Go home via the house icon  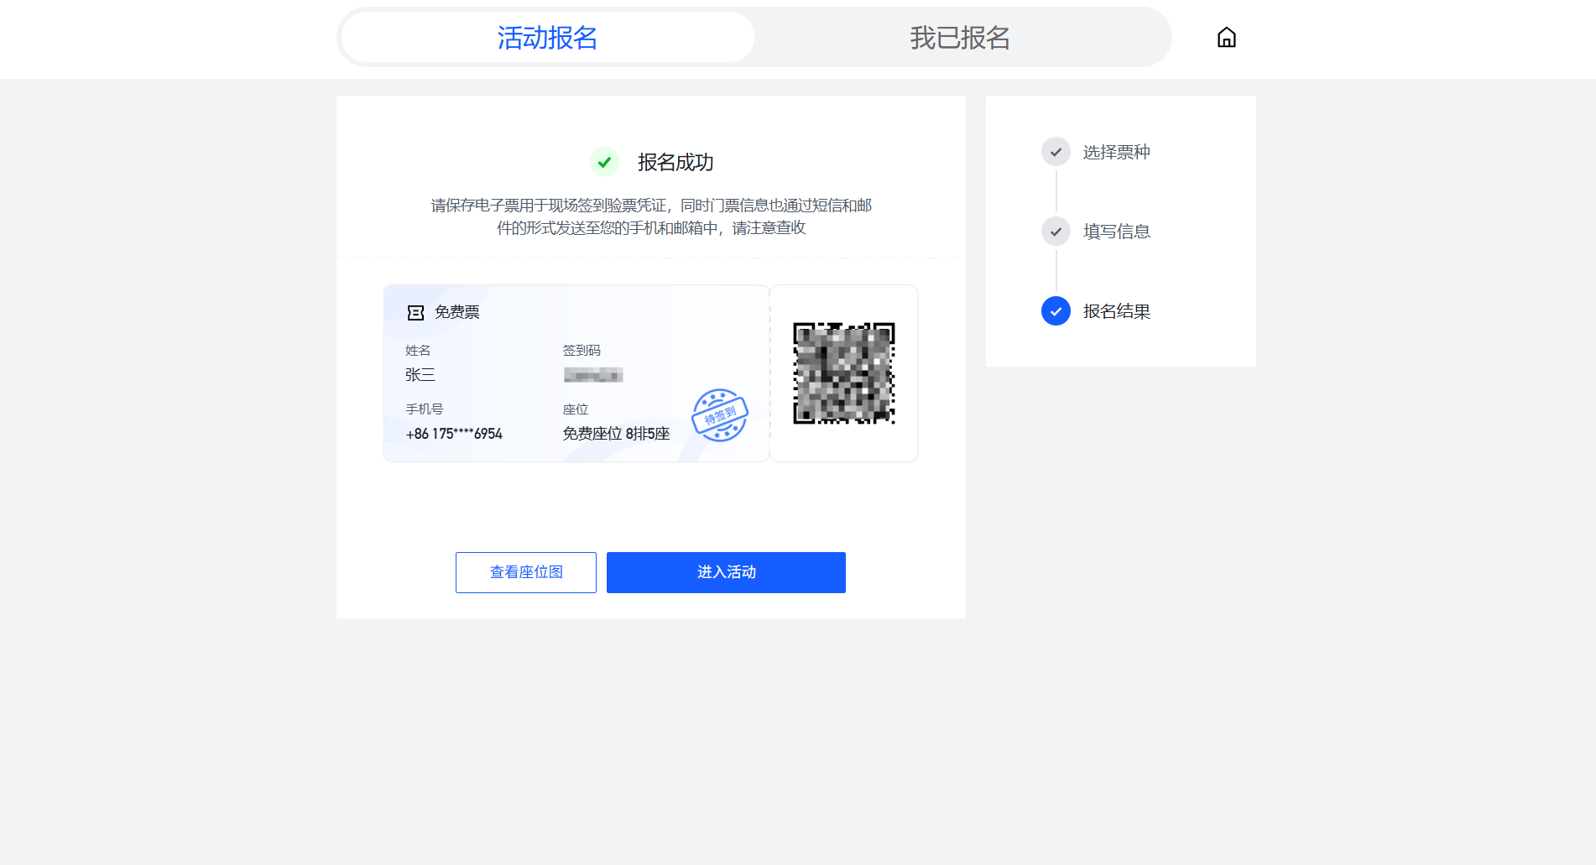pos(1226,37)
